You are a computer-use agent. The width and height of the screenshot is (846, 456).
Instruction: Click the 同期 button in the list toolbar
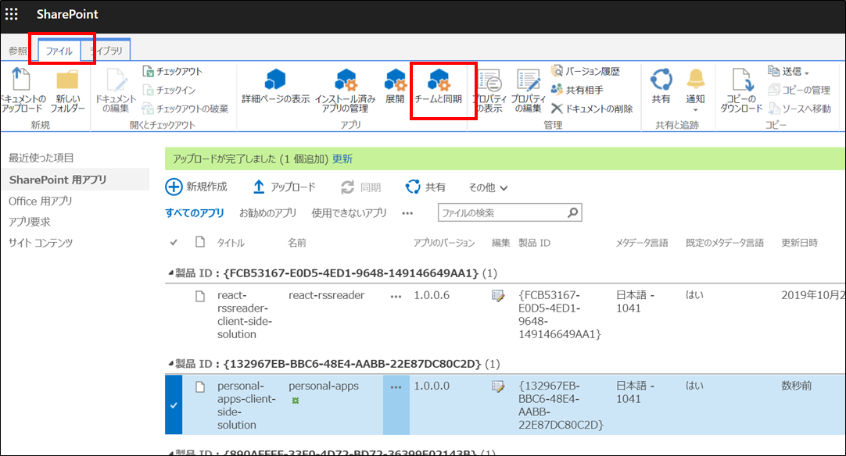coord(360,187)
